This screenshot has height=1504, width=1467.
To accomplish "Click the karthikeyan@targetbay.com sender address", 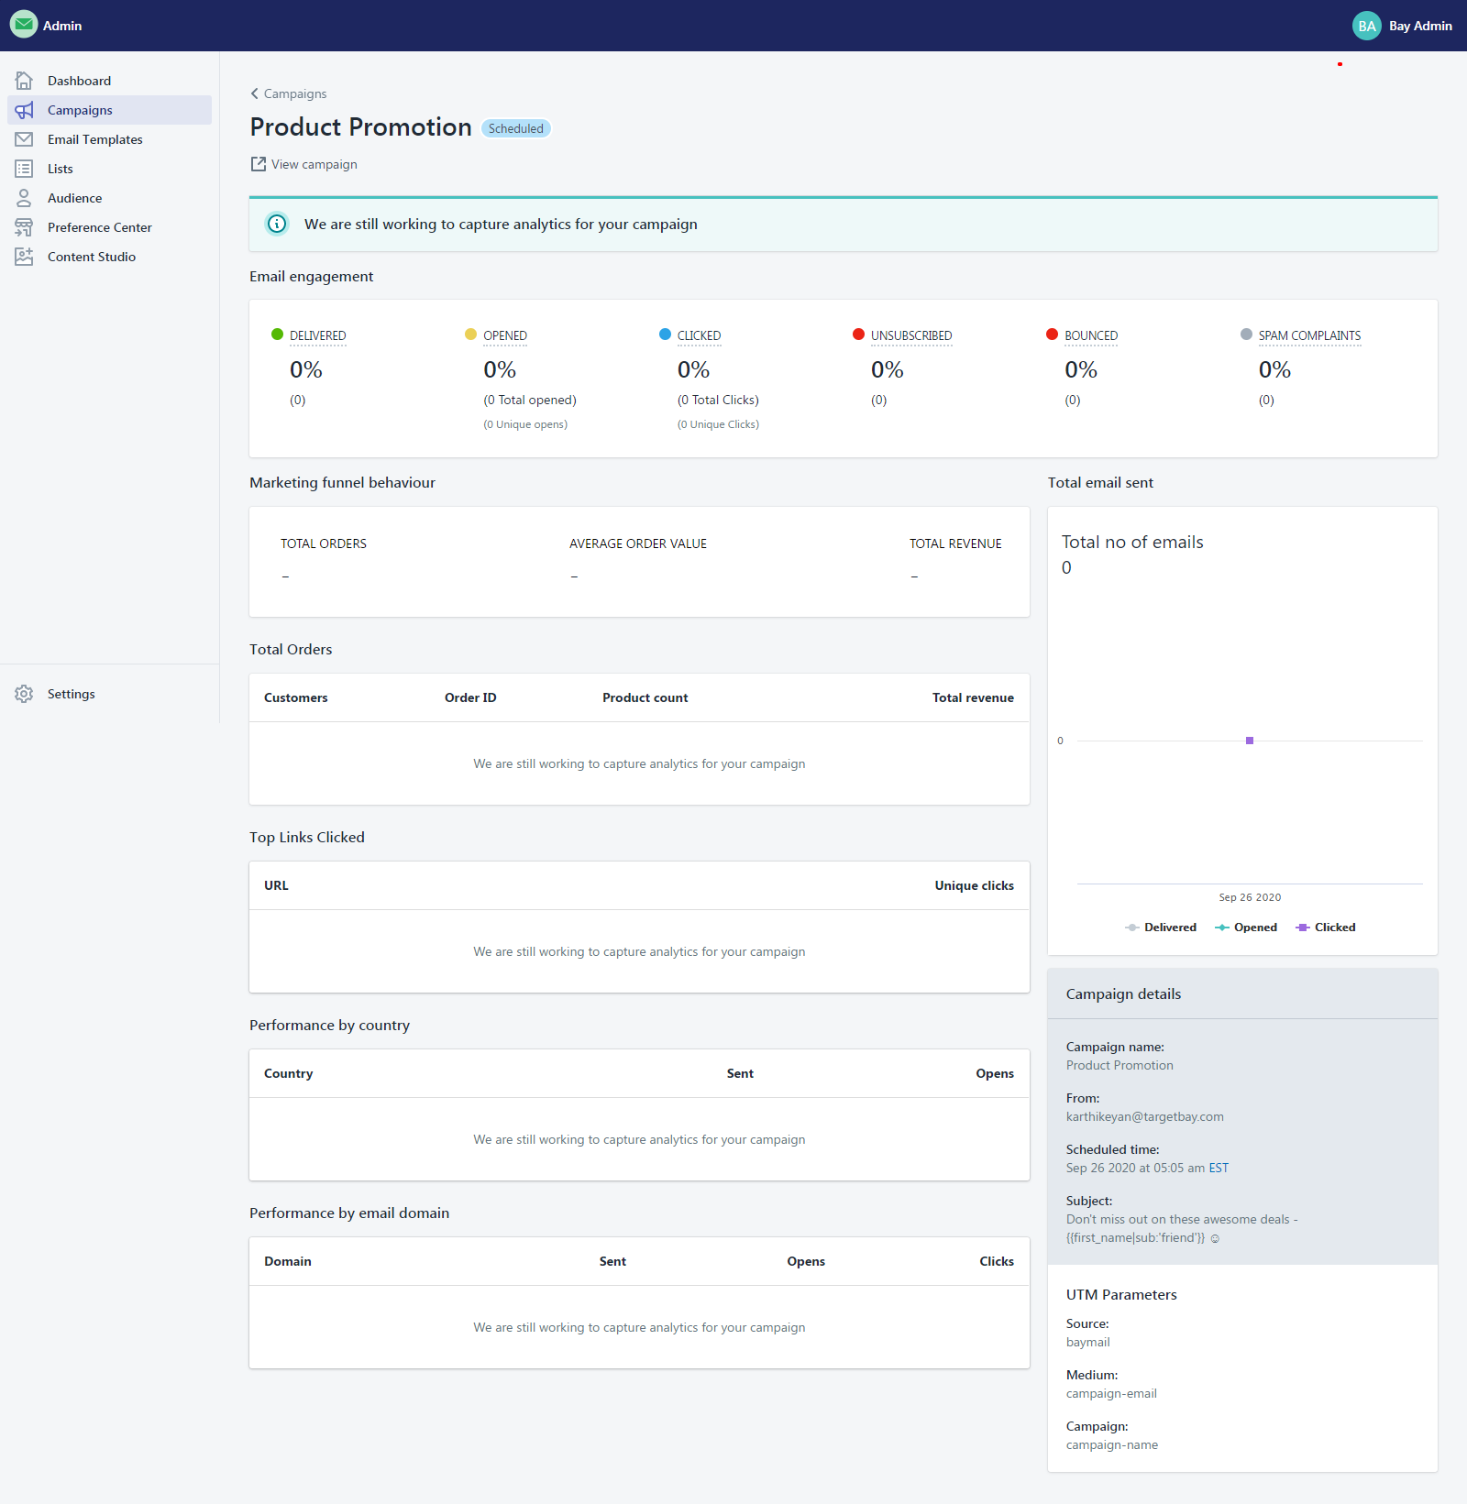I will (x=1145, y=1116).
